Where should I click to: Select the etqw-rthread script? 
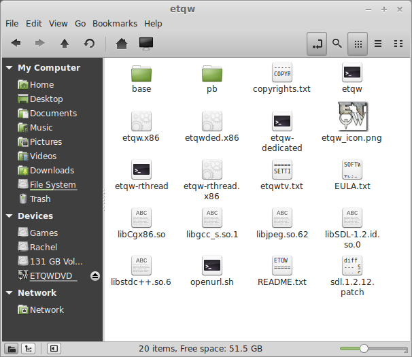(x=141, y=175)
